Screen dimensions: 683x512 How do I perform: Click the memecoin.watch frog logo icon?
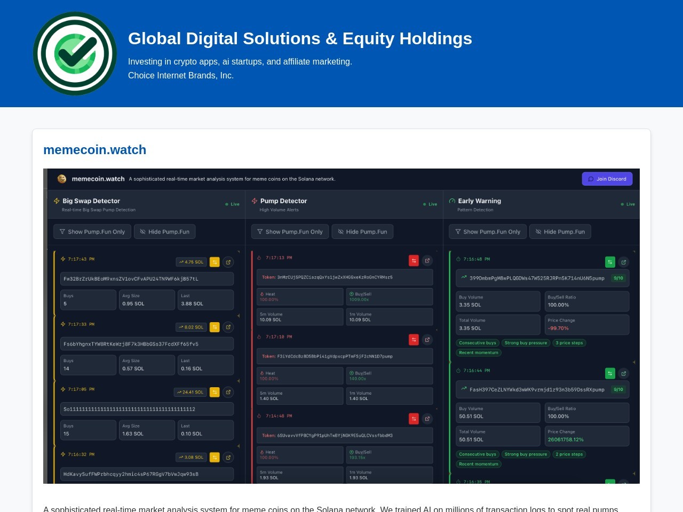click(62, 179)
